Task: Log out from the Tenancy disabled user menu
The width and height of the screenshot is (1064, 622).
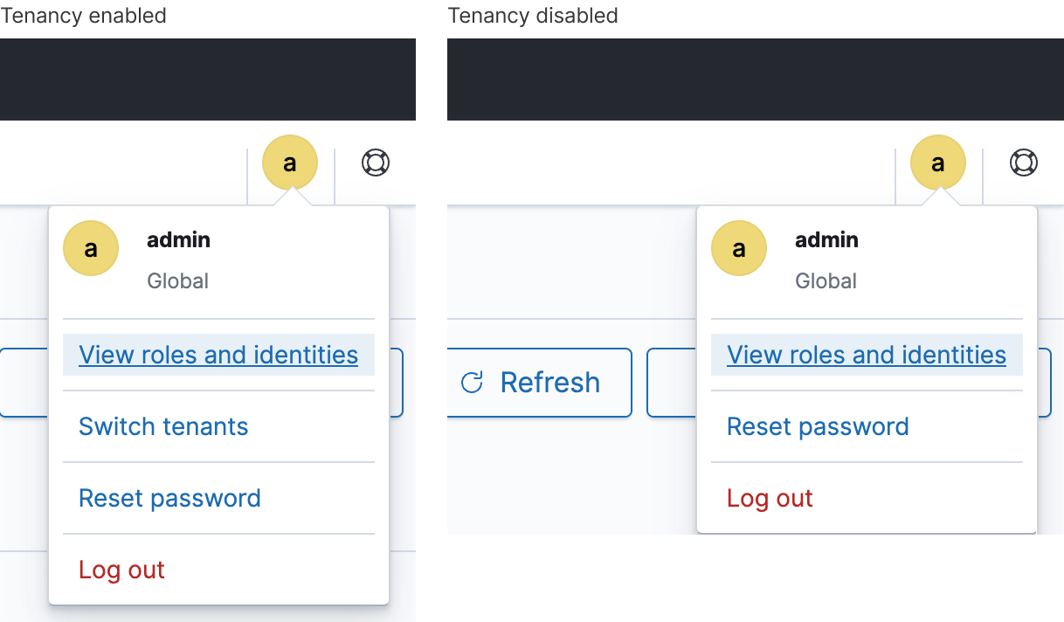Action: tap(769, 498)
